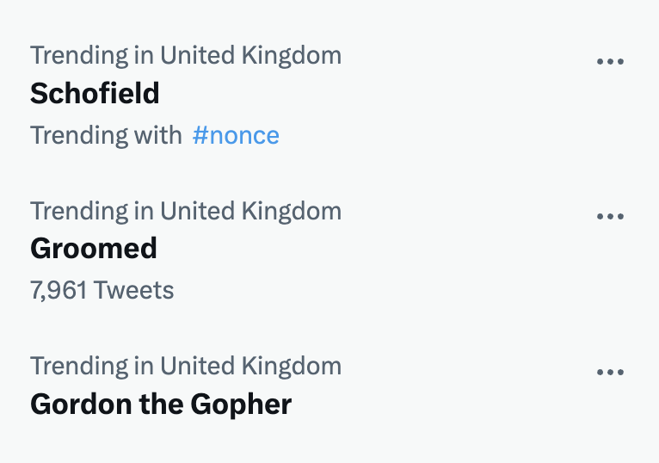
Task: Select the tweet count below Groomed
Action: 102,290
